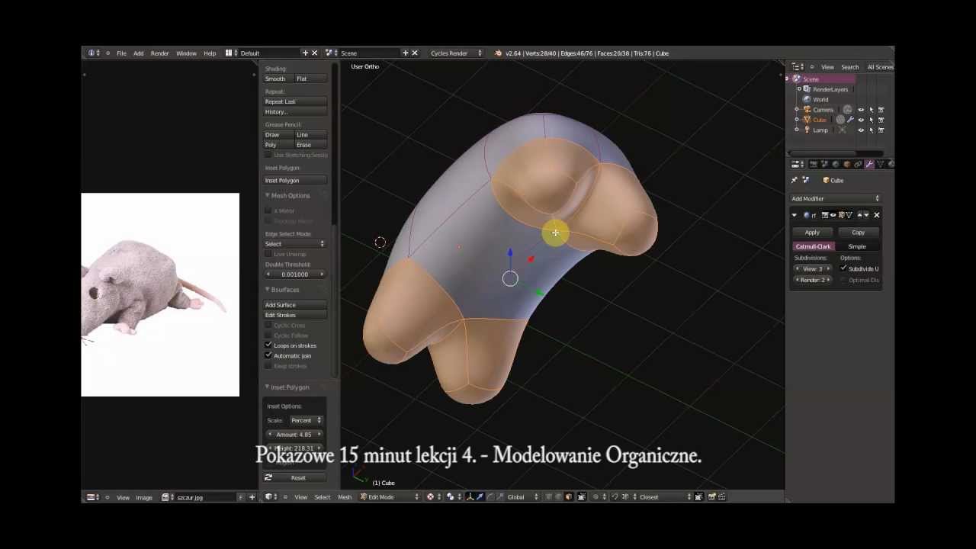Select grease pencil Draw

click(279, 135)
